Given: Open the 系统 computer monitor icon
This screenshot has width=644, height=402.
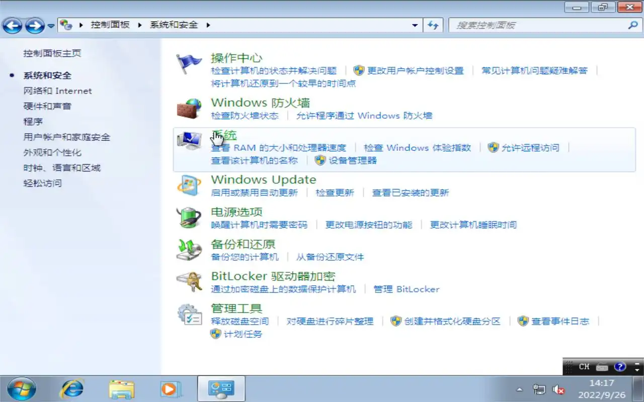Looking at the screenshot, I should [x=189, y=141].
